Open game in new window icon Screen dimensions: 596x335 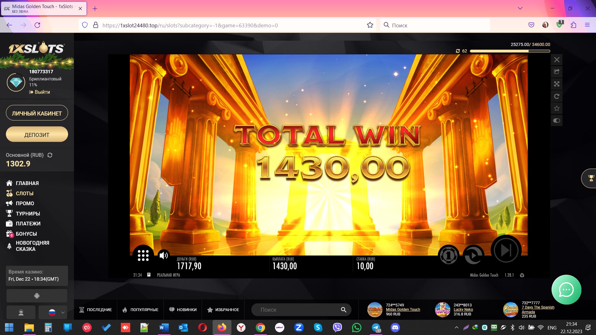pyautogui.click(x=557, y=72)
